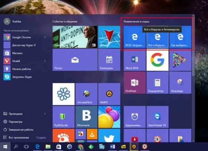Viewport: 208px width, 151px height.
Task: Open the Twitter bird tile
Action: pos(109,135)
